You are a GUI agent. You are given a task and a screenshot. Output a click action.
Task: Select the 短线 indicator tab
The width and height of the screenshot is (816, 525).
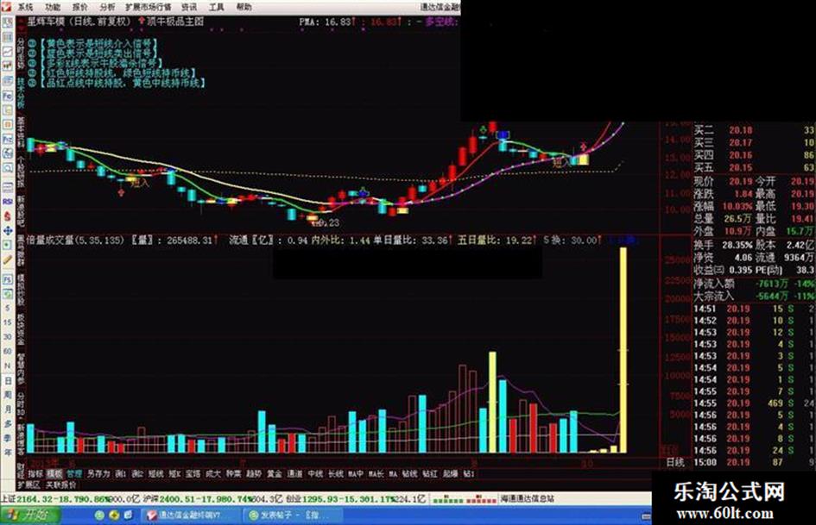(156, 474)
